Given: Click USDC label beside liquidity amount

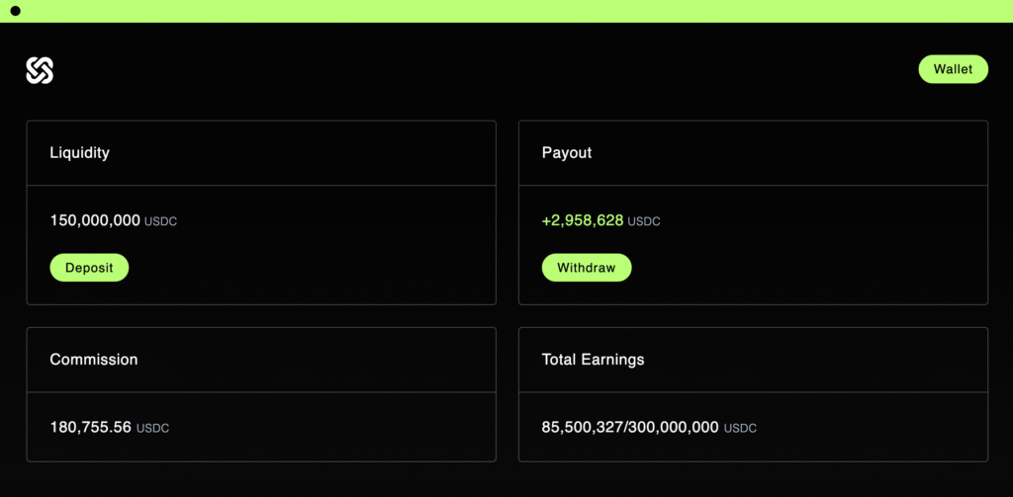Looking at the screenshot, I should click(x=161, y=221).
